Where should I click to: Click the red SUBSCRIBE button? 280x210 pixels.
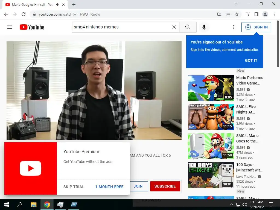[165, 186]
